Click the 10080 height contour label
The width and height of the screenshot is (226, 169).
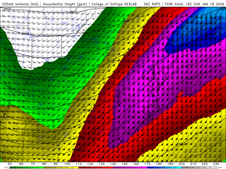coord(67,76)
